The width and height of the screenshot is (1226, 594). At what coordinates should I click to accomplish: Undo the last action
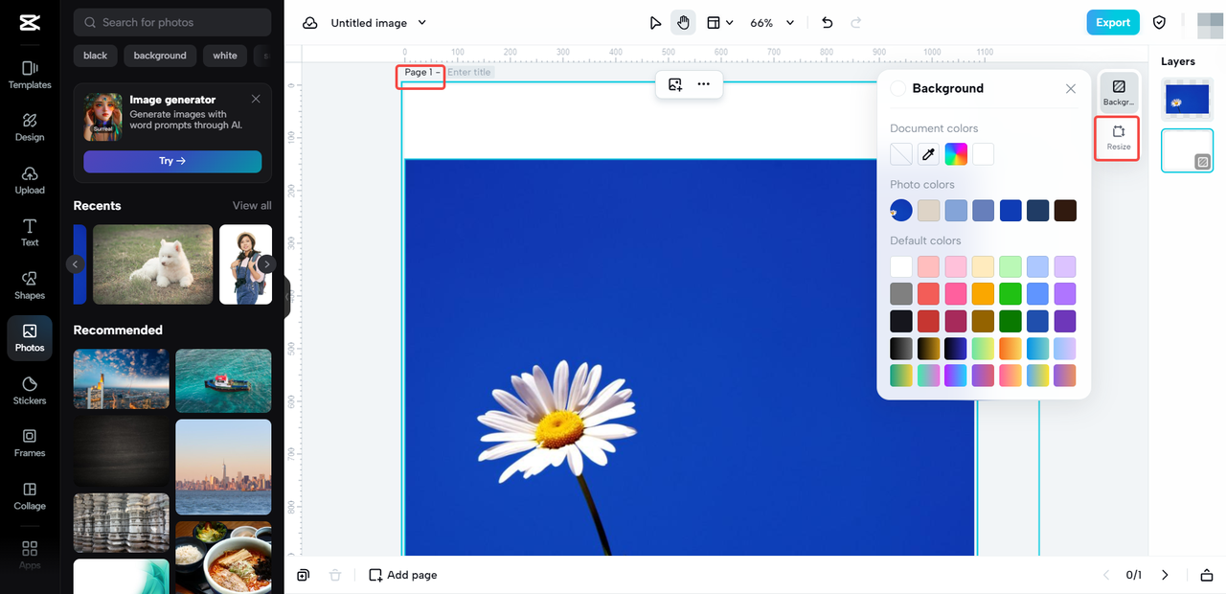(828, 23)
